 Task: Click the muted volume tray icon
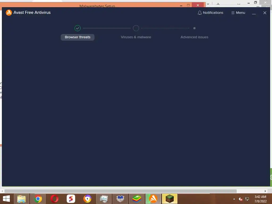click(240, 199)
